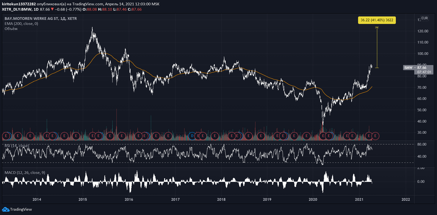Viewport: 437px width, 215px height.
Task: Click the BMW 87.66 price label
Action: pyautogui.click(x=418, y=68)
